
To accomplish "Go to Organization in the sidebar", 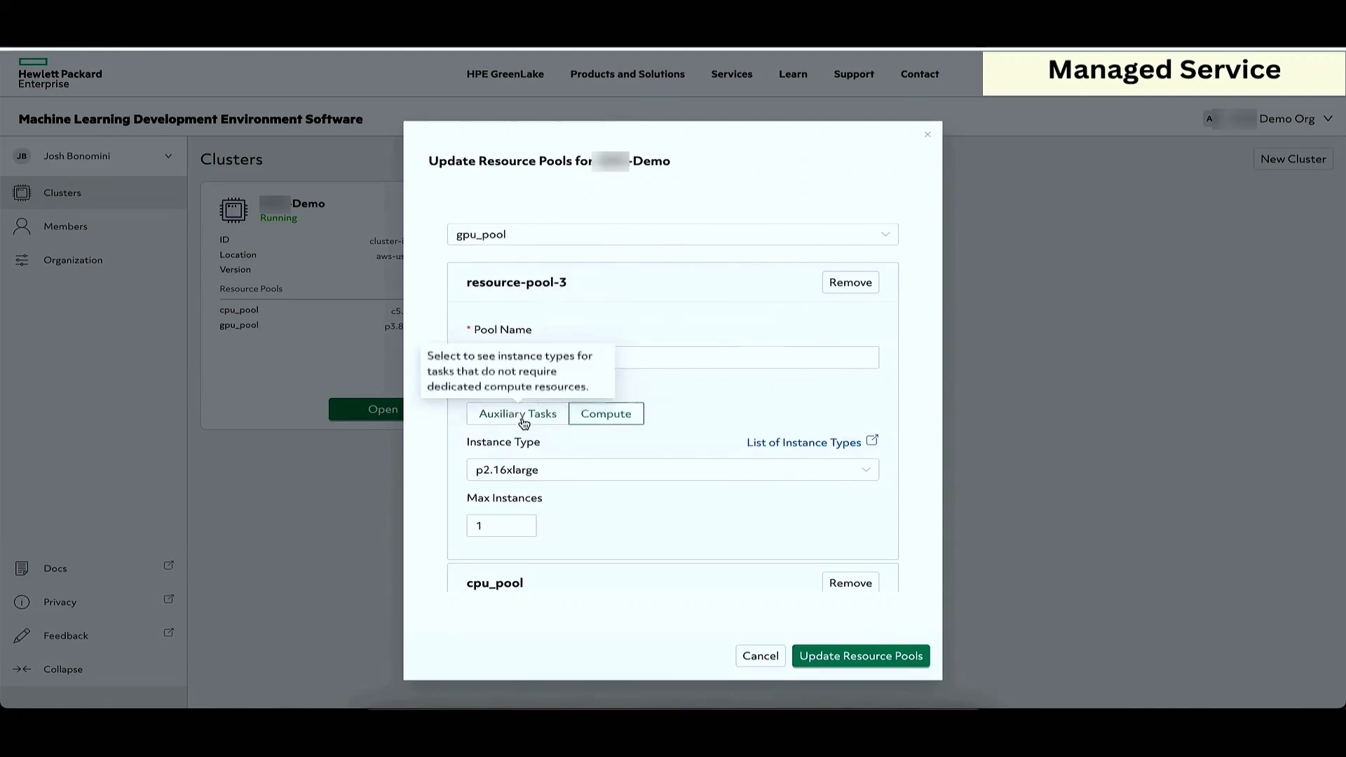I will (93, 259).
